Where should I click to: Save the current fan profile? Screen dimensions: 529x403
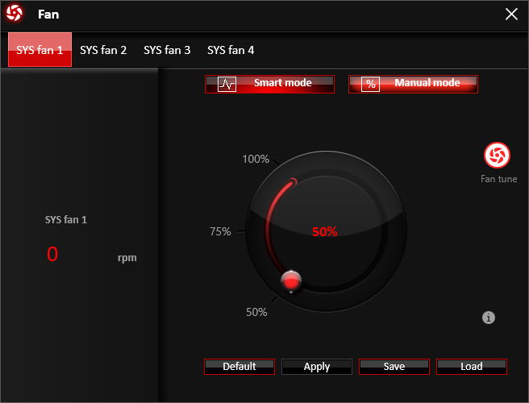(394, 367)
